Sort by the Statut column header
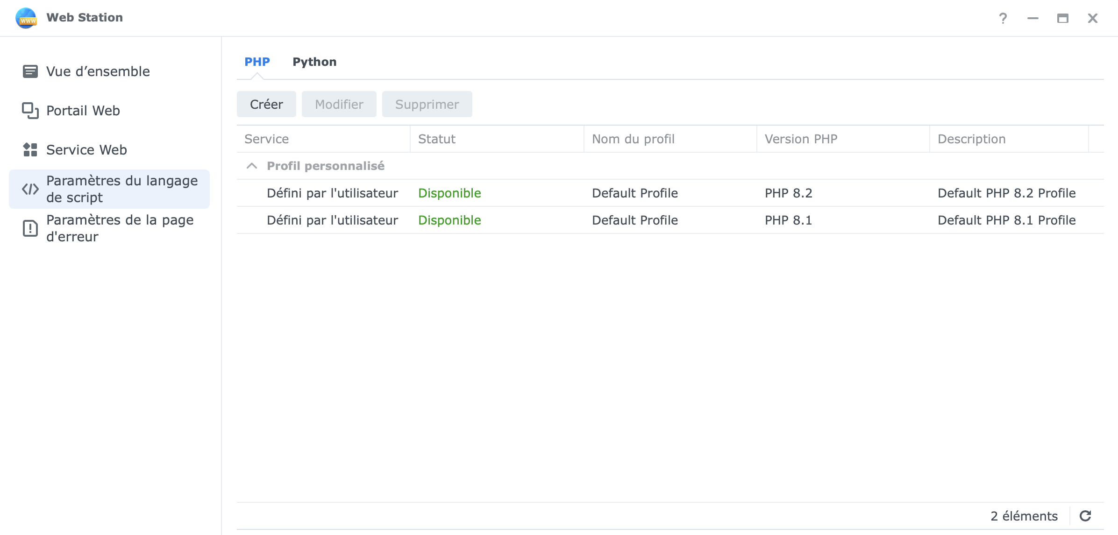The image size is (1118, 535). (436, 139)
